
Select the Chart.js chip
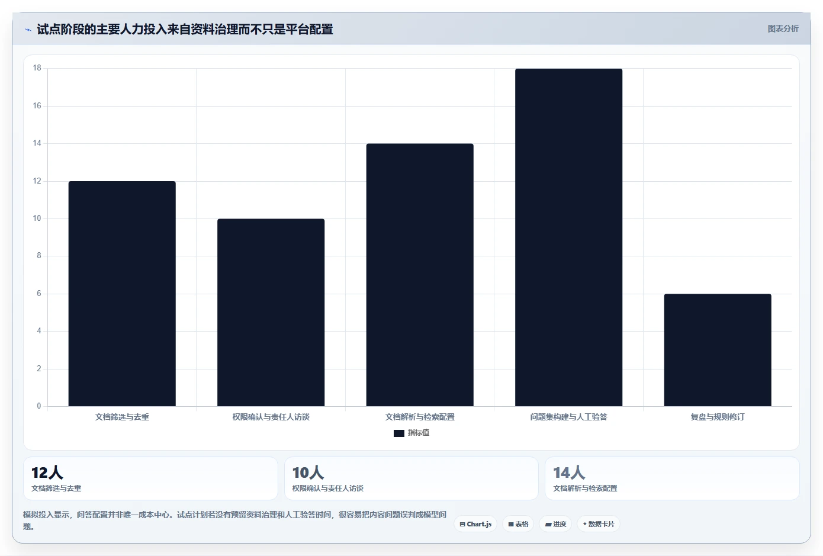475,524
